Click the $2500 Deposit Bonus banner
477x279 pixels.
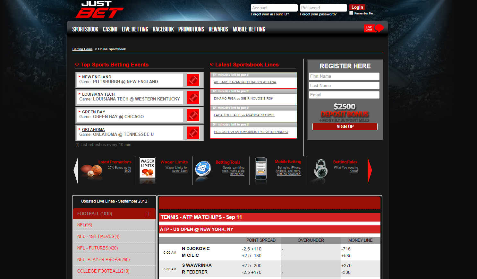345,112
